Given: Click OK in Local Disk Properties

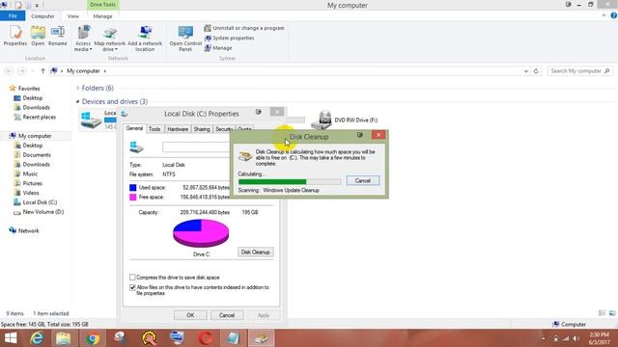Looking at the screenshot, I should click(x=190, y=315).
